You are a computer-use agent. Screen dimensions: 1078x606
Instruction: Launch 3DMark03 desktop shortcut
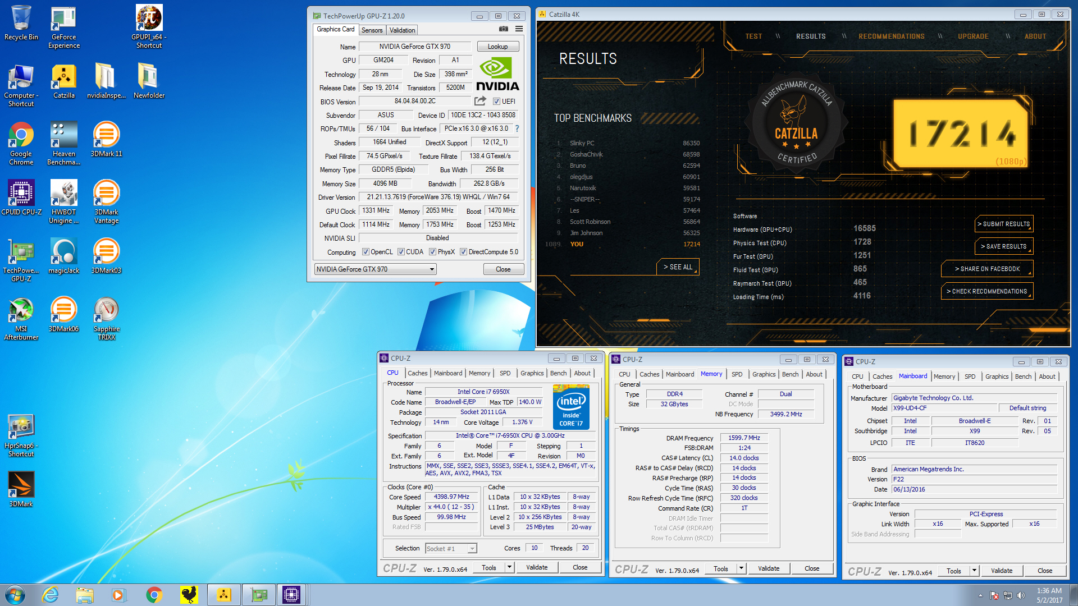(x=106, y=256)
